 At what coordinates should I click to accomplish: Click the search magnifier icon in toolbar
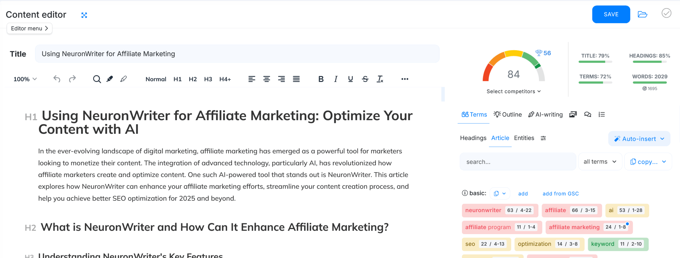click(97, 79)
